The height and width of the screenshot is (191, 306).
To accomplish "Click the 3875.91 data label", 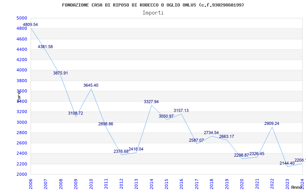I will point(60,73).
